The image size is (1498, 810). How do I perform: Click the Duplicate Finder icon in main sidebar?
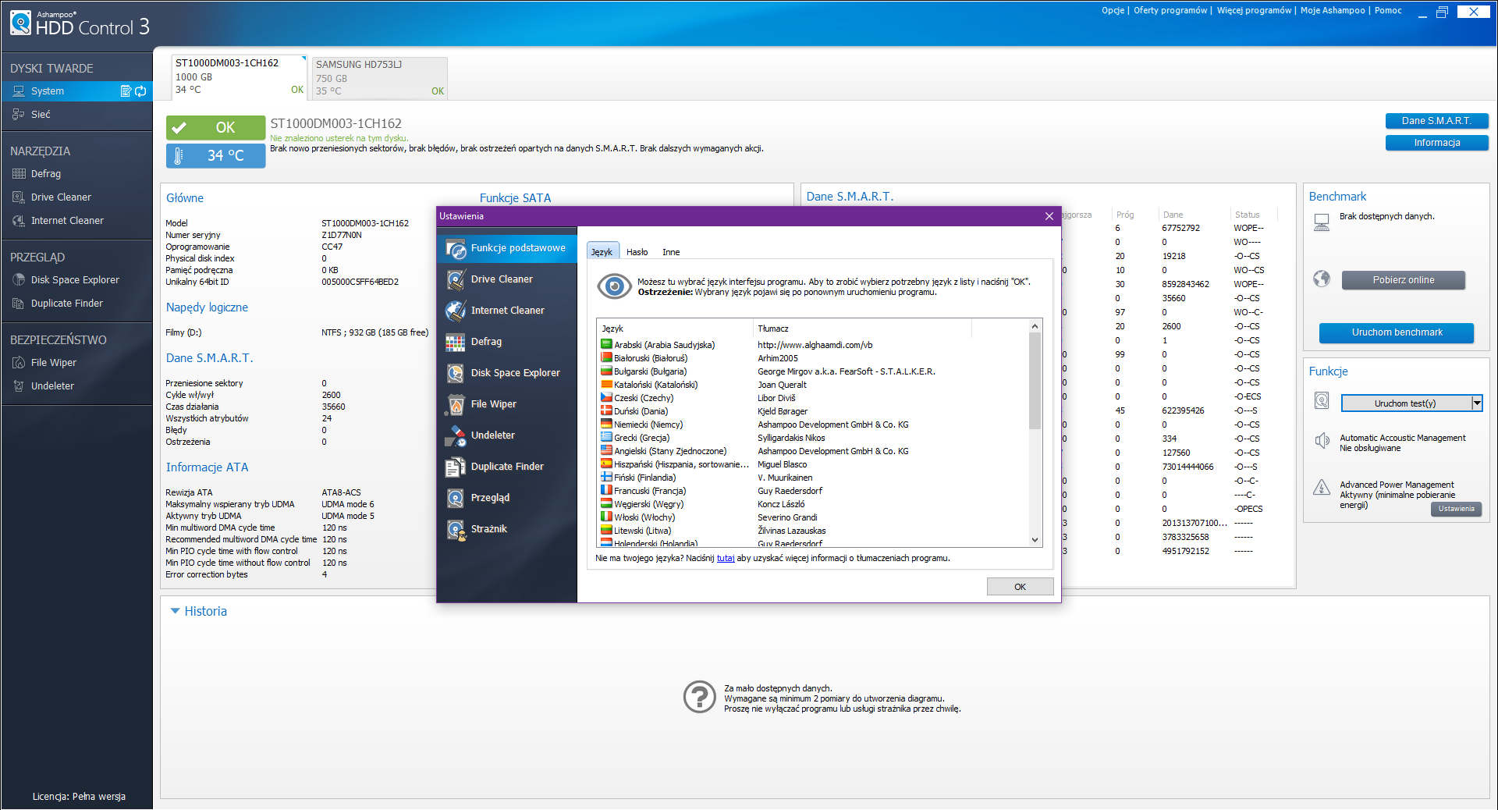pos(19,304)
